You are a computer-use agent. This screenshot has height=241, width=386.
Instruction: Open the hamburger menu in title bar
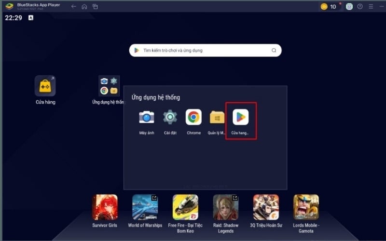click(371, 7)
